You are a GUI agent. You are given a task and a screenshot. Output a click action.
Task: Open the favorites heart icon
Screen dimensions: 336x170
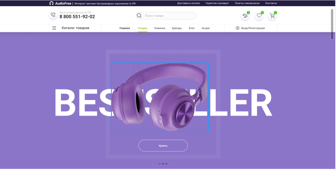coord(259,16)
